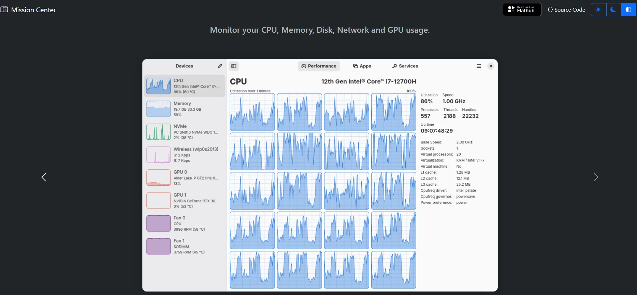637x295 pixels.
Task: Select the Memory device graph icon
Action: coord(158,109)
